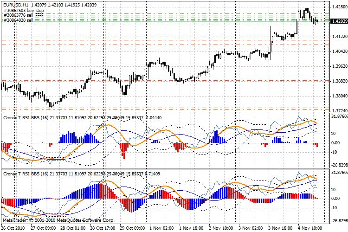Click the 3 Nov 18:00 time label
The image size is (348, 232).
pyautogui.click(x=280, y=228)
